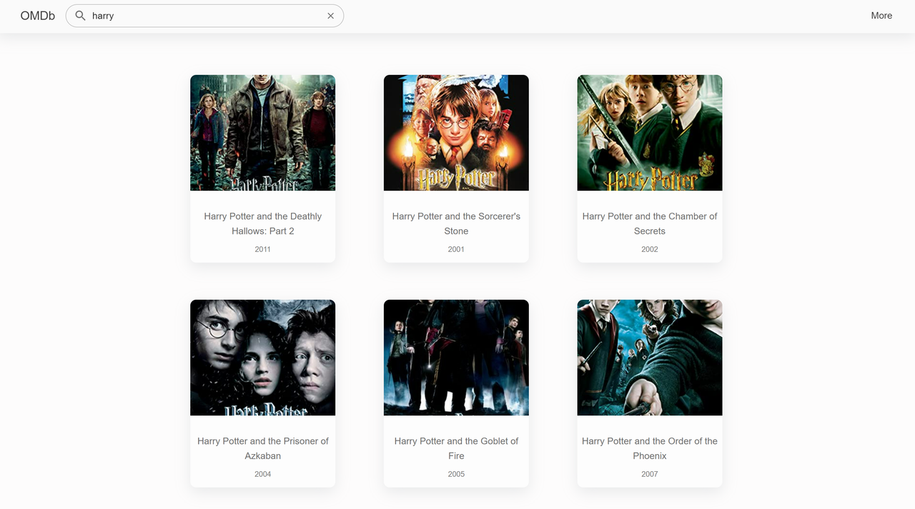Click the year 2007 label

(650, 474)
